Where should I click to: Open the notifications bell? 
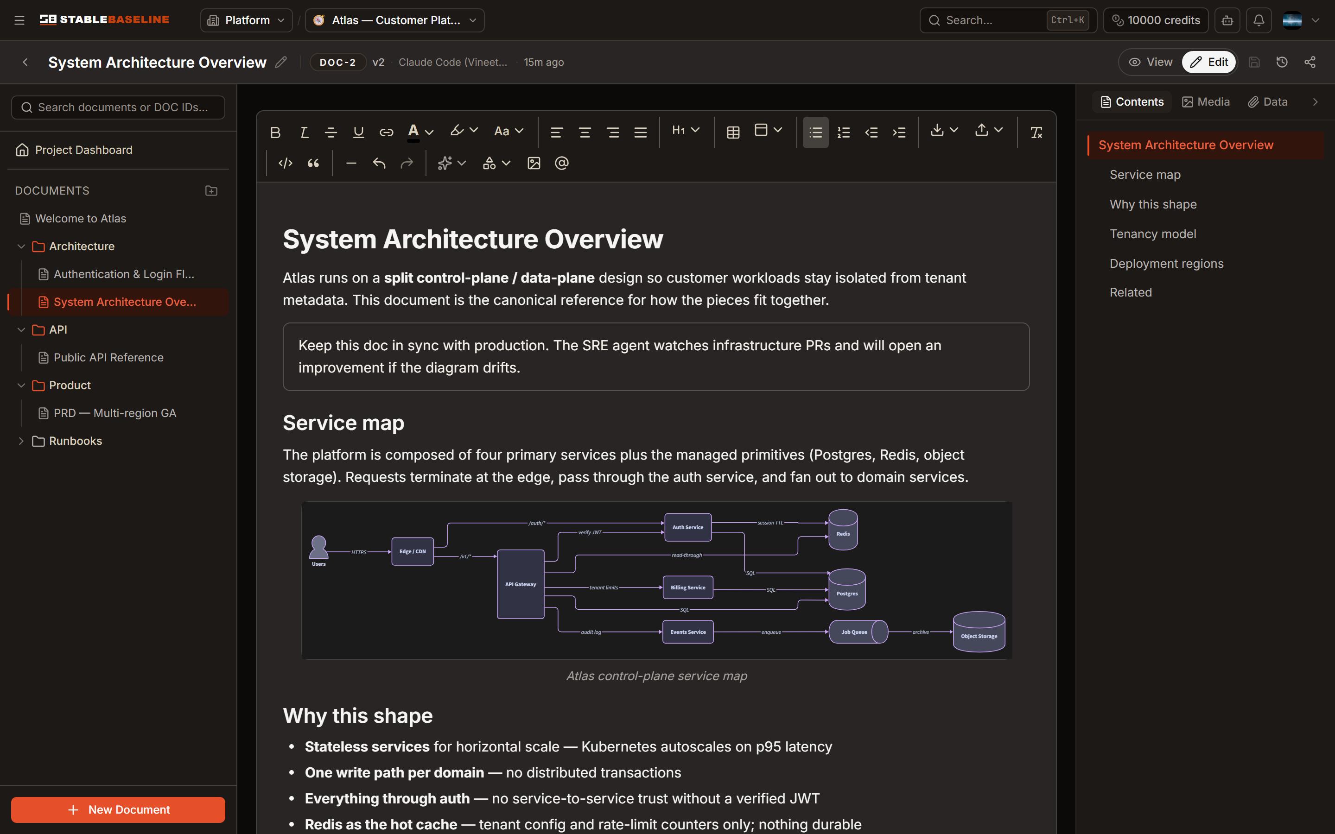(x=1259, y=20)
